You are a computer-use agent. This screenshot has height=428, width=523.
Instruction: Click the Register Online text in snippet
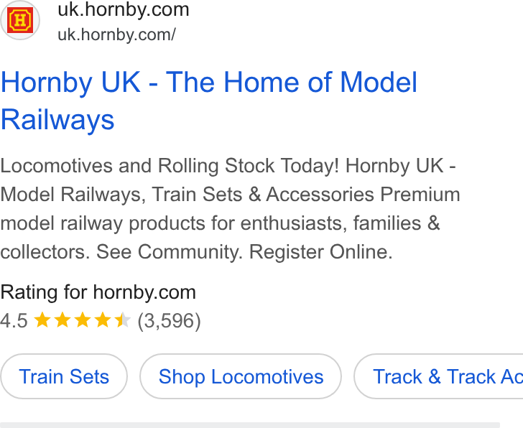[x=321, y=251]
